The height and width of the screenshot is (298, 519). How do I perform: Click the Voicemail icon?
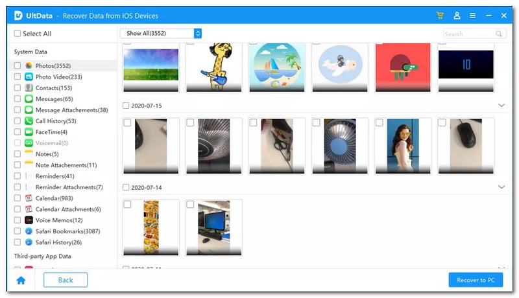pos(29,143)
